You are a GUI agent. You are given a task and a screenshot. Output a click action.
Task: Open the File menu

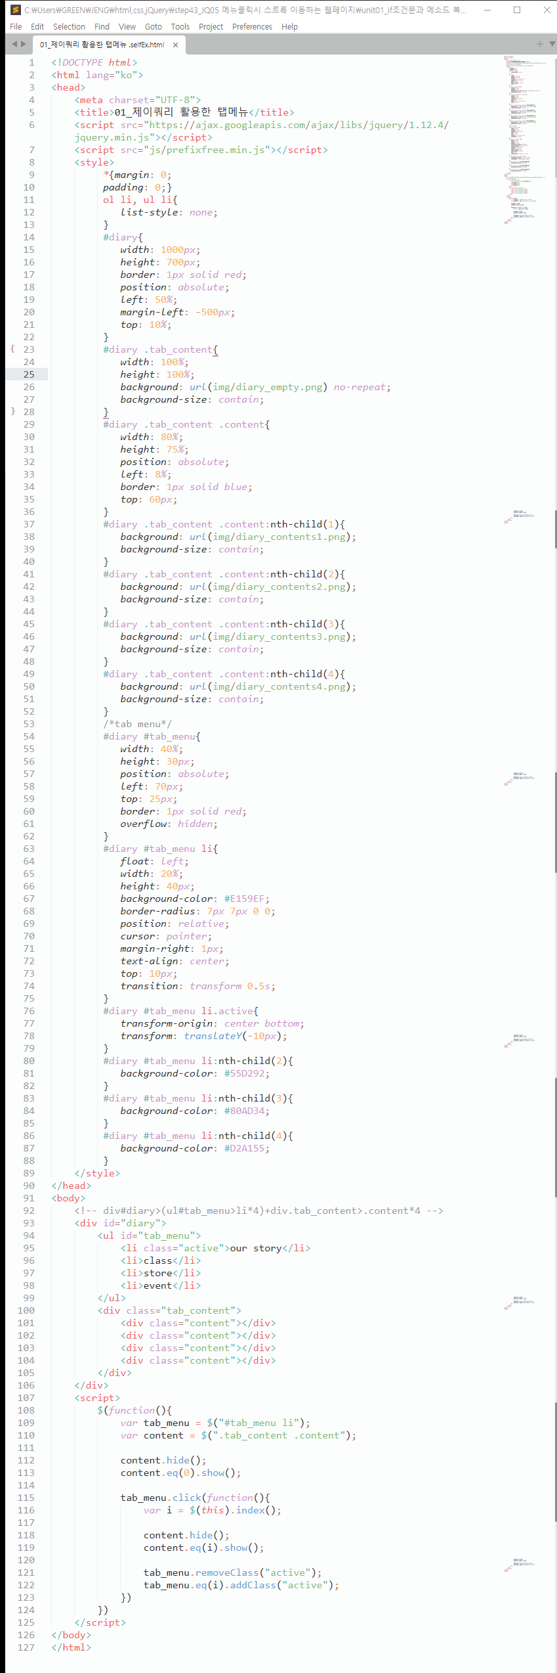coord(16,27)
